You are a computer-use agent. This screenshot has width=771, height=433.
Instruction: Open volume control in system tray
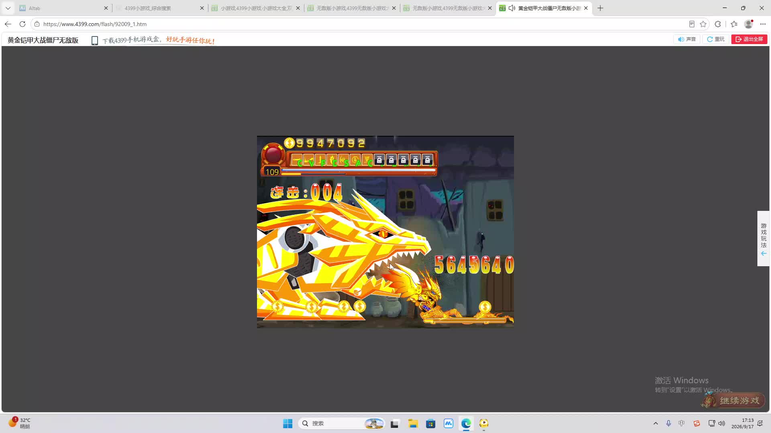click(x=722, y=423)
